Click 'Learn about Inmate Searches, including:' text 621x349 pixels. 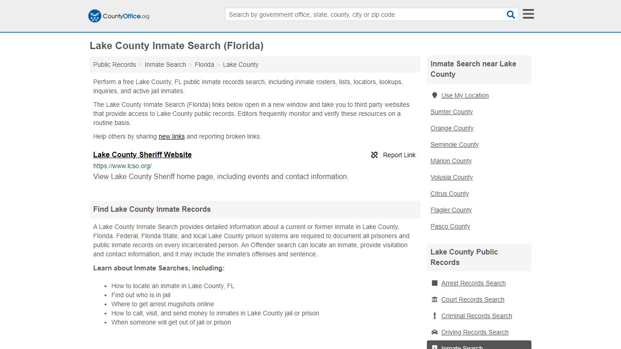pos(159,268)
